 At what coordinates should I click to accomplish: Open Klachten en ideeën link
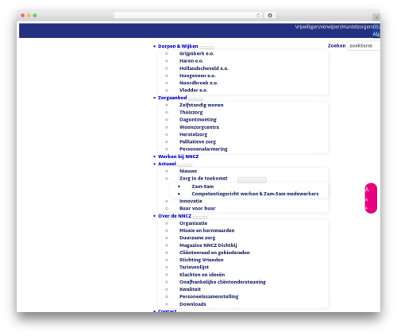point(202,275)
